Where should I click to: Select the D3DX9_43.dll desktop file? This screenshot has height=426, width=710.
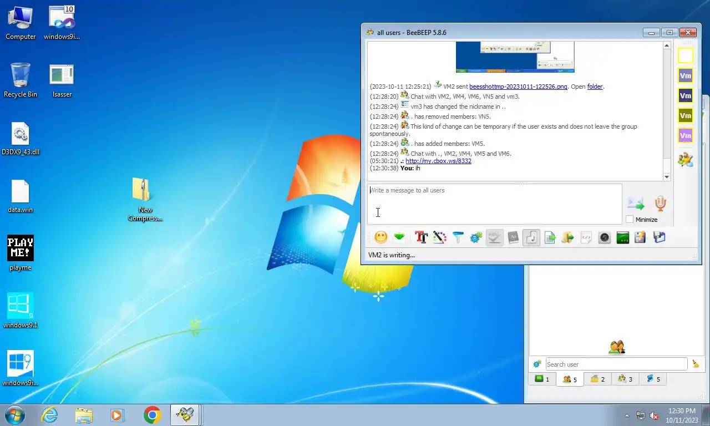[21, 139]
